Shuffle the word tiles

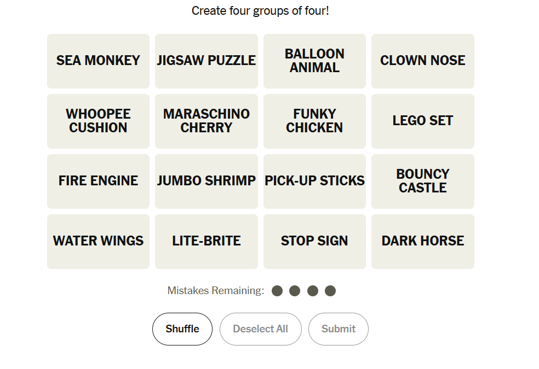182,329
